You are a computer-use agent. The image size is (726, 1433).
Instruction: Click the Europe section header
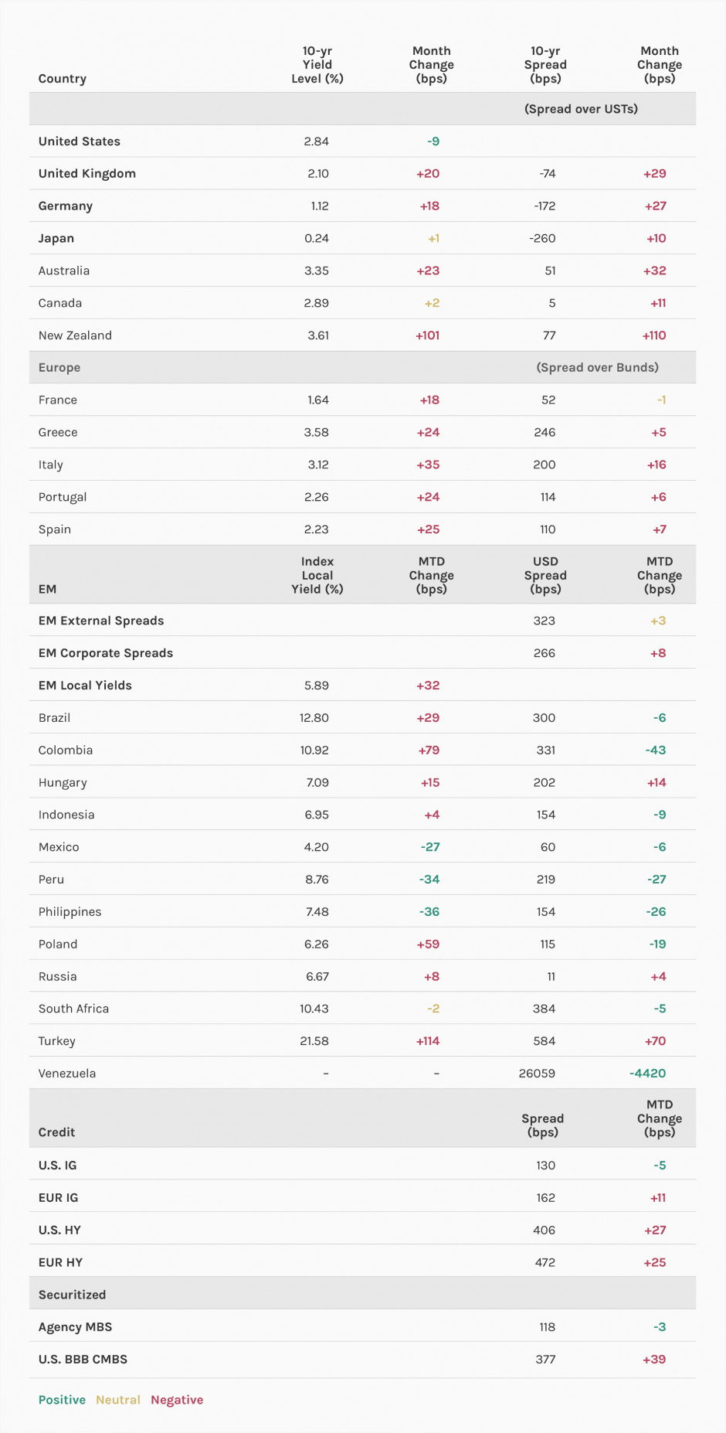pos(59,368)
